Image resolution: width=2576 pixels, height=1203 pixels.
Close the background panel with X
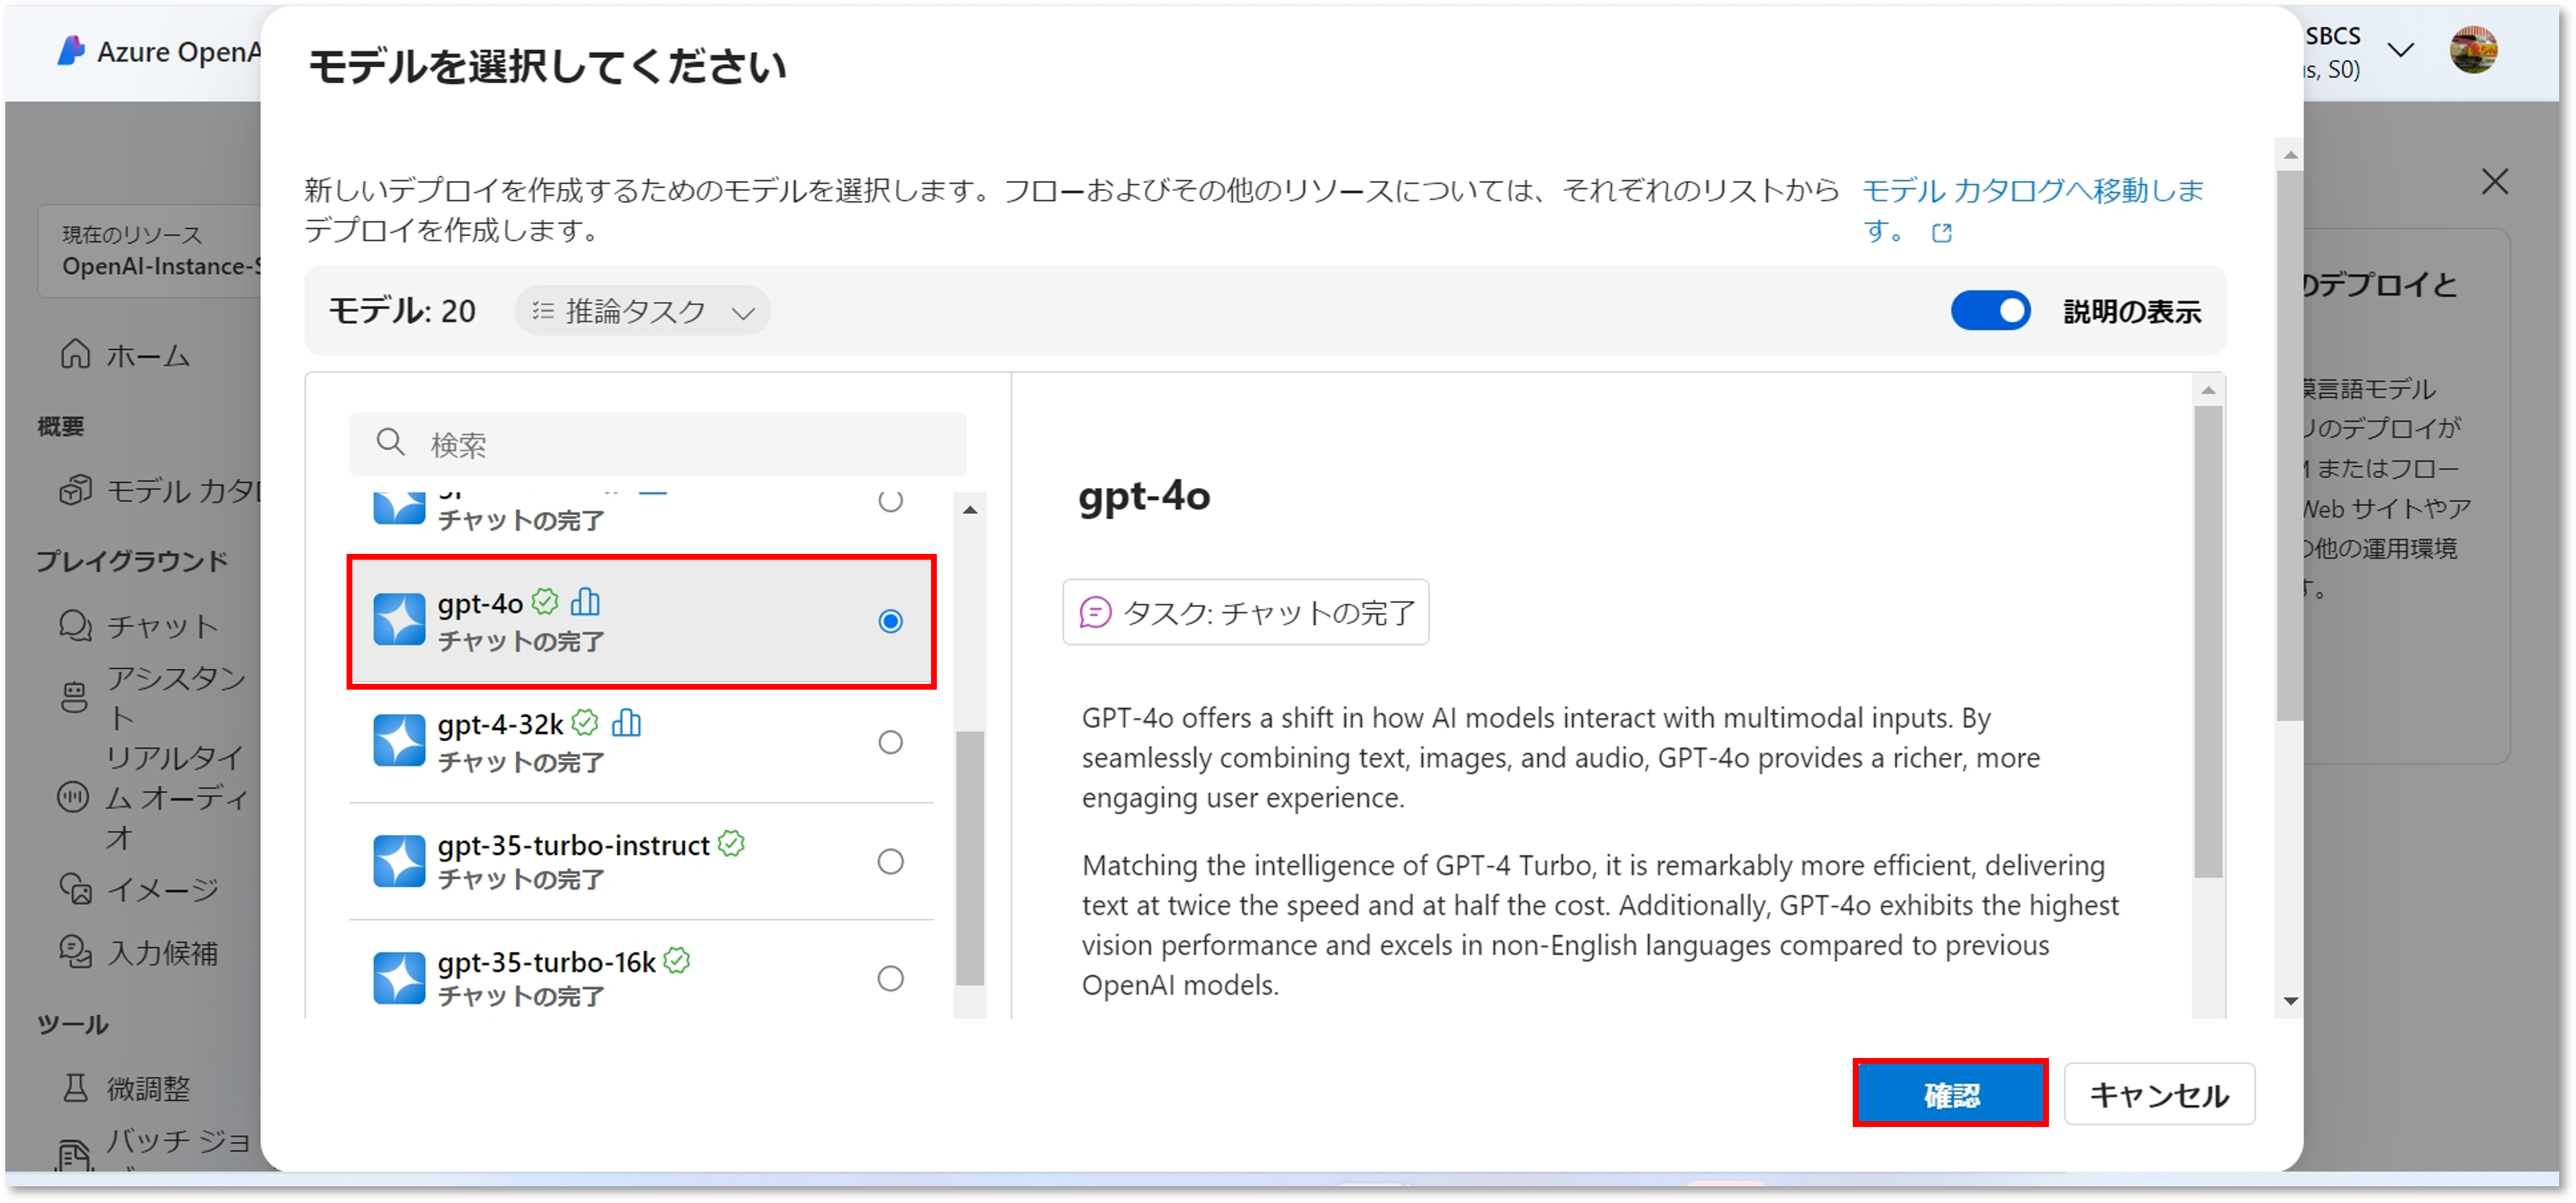pyautogui.click(x=2494, y=181)
